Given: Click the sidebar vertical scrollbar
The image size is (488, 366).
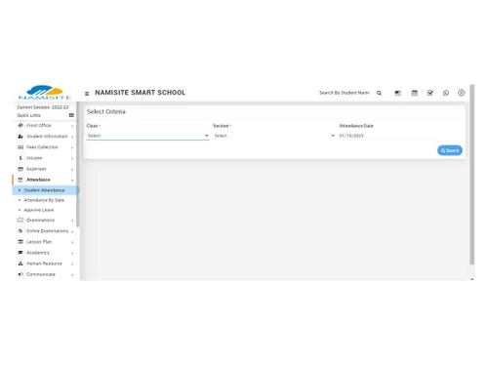Looking at the screenshot, I should point(77,164).
